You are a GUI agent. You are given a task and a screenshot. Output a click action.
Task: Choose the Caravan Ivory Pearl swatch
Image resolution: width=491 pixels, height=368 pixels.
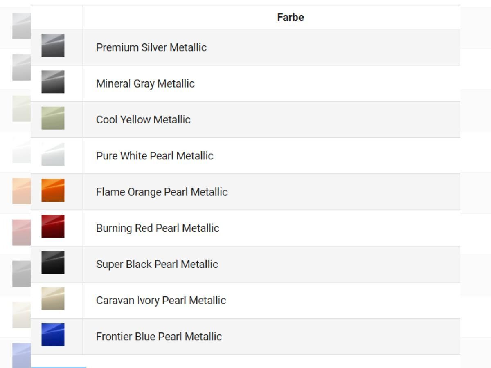pyautogui.click(x=53, y=298)
